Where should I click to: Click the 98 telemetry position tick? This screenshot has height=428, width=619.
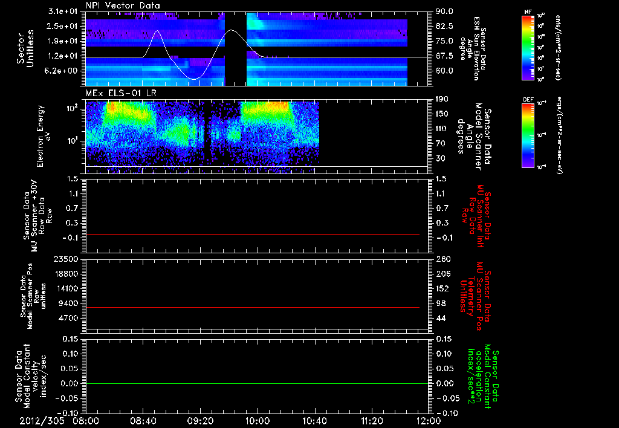(440, 303)
